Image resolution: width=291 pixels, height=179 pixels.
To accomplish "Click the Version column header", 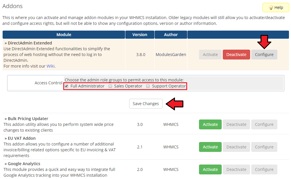I will point(140,35).
